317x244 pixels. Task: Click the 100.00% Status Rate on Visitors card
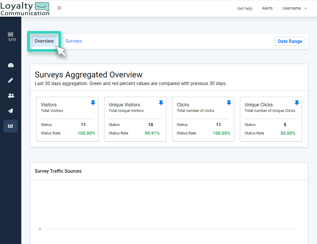[x=86, y=133]
